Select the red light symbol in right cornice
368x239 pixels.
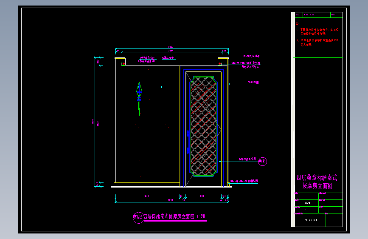point(220,63)
